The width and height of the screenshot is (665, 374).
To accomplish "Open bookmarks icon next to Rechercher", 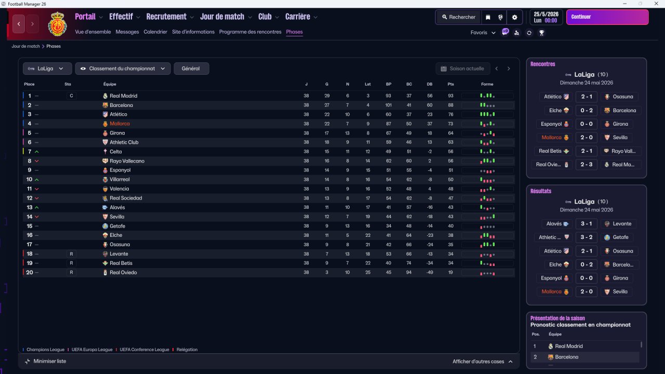I will click(x=488, y=17).
